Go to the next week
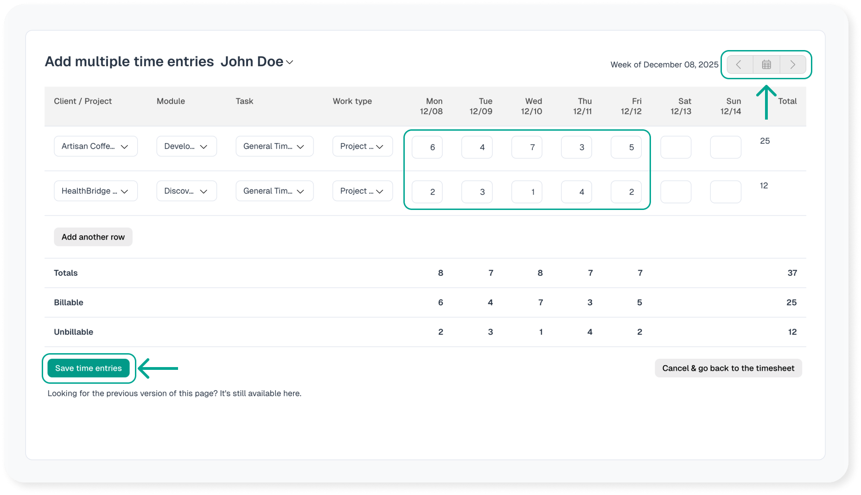The image size is (861, 495). (793, 64)
